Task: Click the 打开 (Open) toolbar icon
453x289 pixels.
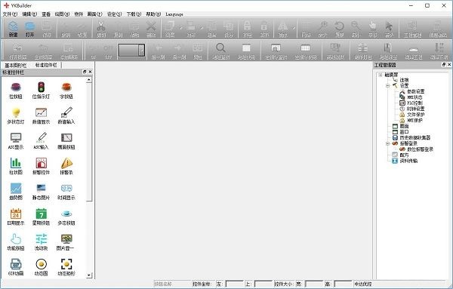Action: (x=29, y=29)
